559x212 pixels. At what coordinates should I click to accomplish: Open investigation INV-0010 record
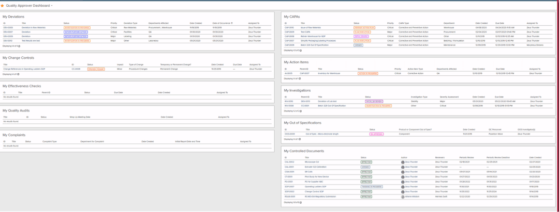pos(288,101)
